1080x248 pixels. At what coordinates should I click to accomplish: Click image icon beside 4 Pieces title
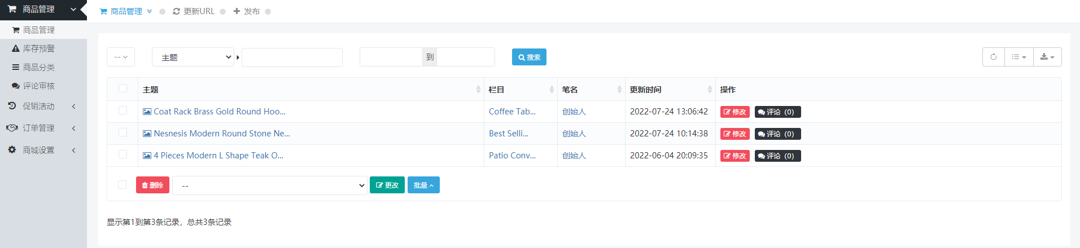pyautogui.click(x=147, y=156)
